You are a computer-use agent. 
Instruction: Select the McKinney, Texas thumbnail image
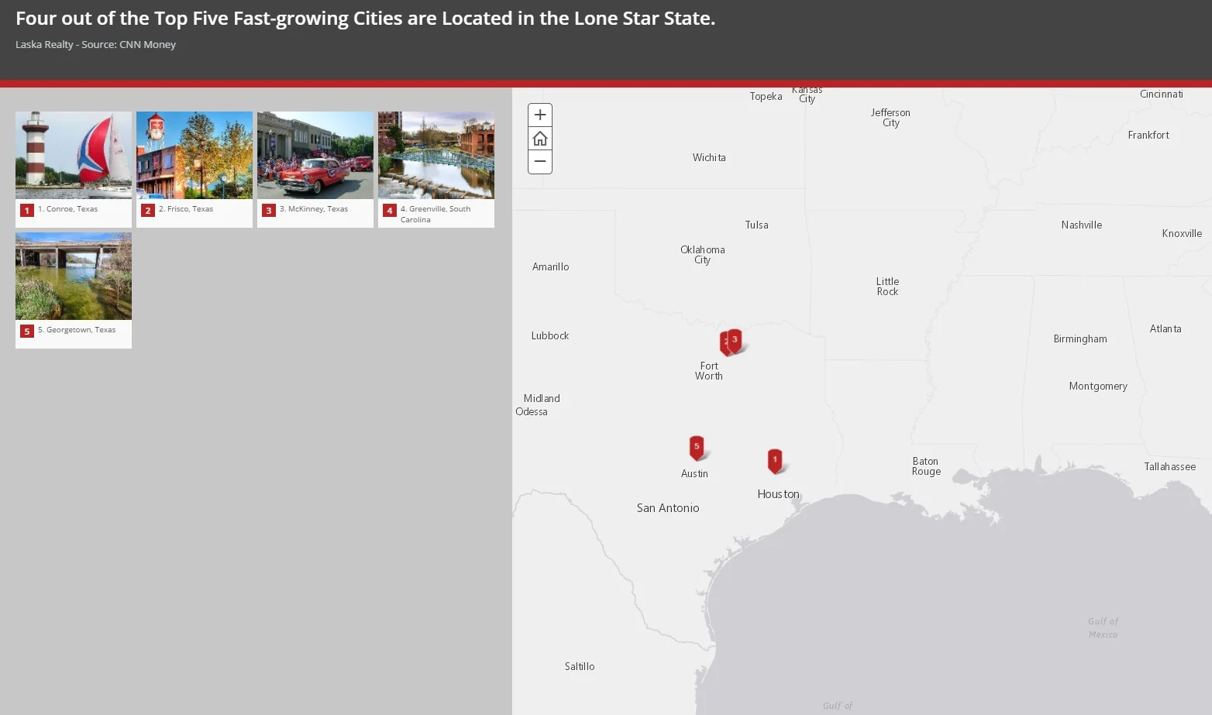(315, 155)
